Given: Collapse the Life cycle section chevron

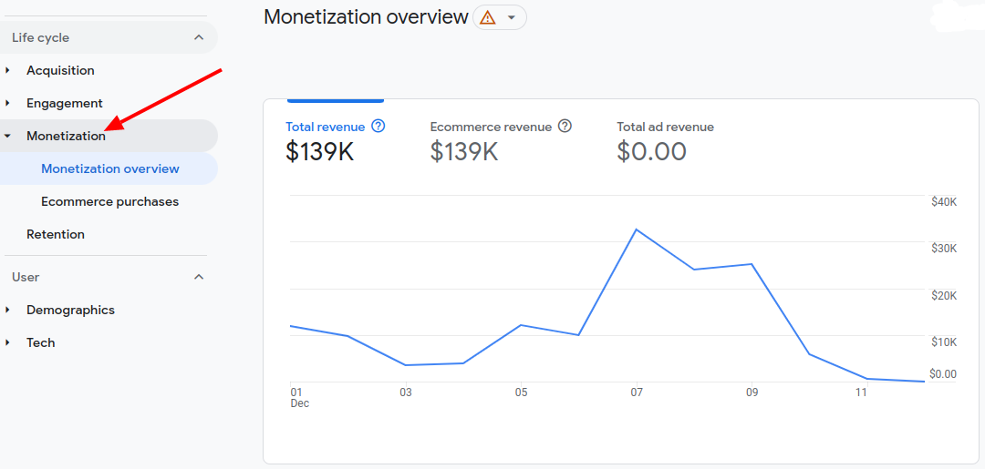Looking at the screenshot, I should [199, 37].
